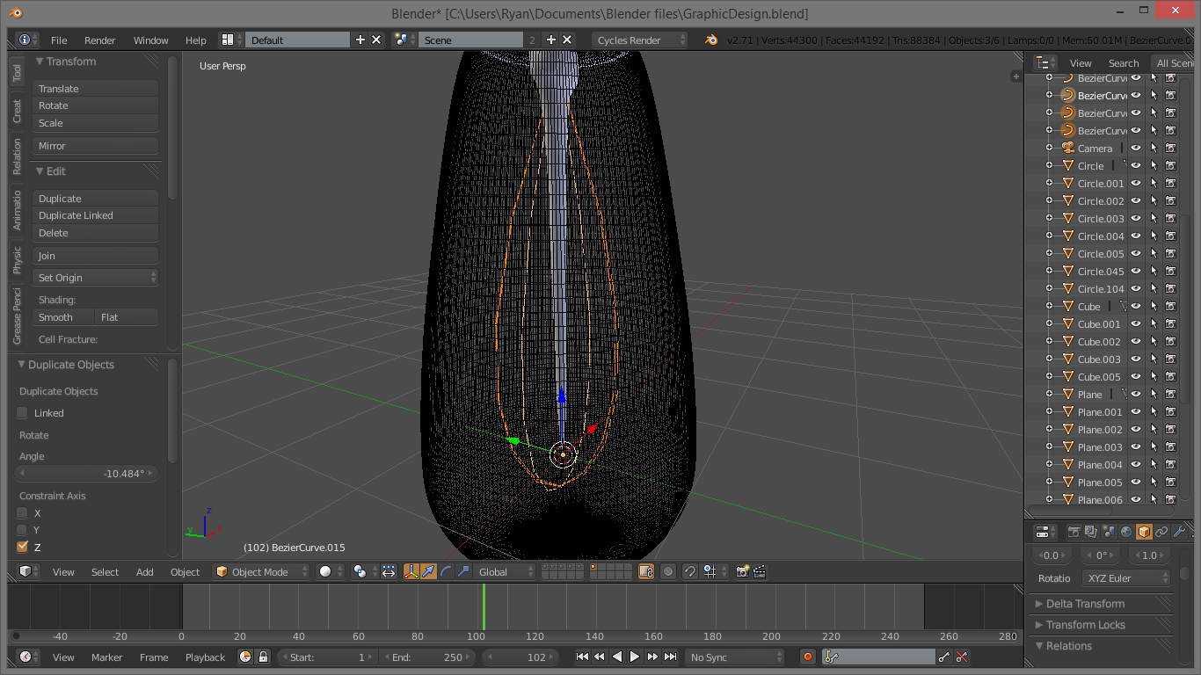Toggle selectability arrow for Plane.003
The image size is (1201, 675).
click(x=1154, y=446)
